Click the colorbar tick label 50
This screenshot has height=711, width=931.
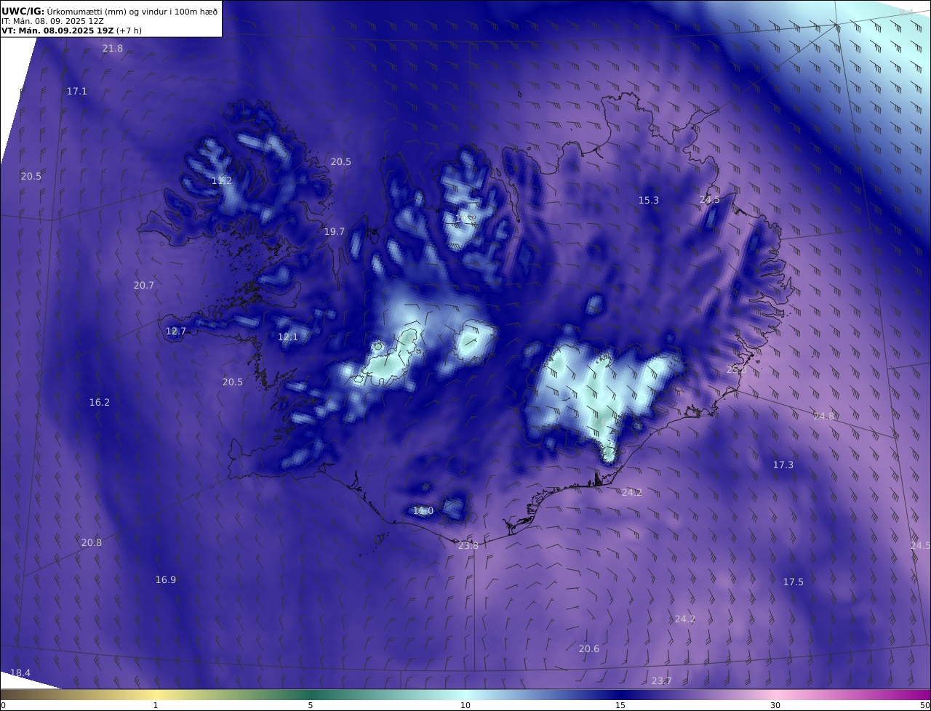(925, 705)
